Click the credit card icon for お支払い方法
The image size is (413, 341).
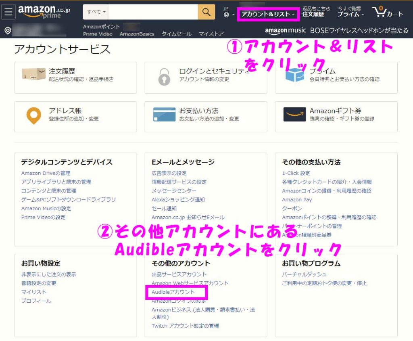coord(164,114)
